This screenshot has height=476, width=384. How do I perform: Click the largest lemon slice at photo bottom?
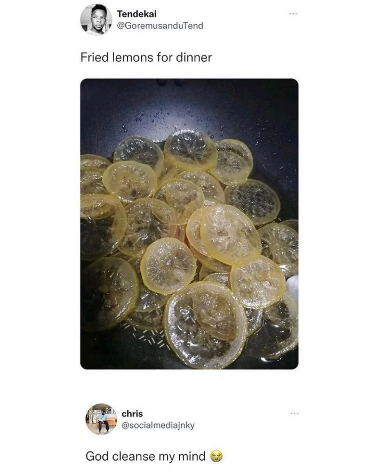(x=205, y=324)
